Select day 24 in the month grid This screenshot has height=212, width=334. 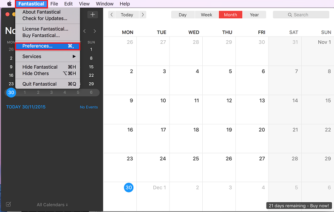click(163, 159)
